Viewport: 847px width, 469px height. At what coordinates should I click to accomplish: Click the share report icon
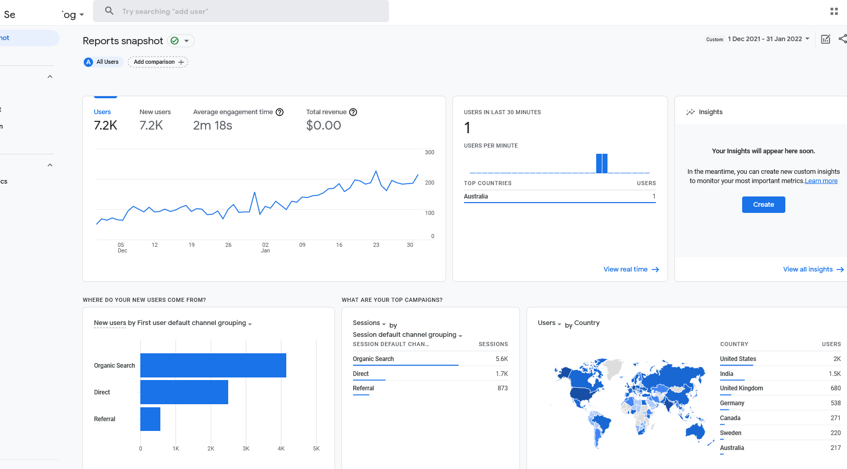point(843,39)
